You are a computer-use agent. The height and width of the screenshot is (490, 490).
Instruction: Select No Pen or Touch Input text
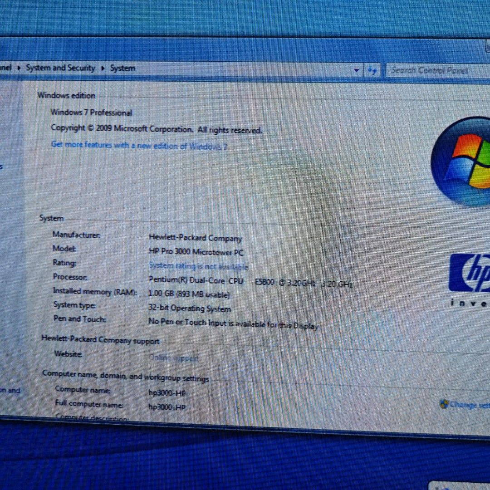pos(233,323)
